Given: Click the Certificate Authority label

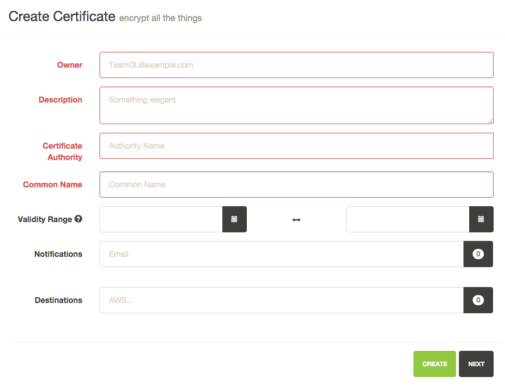Looking at the screenshot, I should pyautogui.click(x=63, y=151).
